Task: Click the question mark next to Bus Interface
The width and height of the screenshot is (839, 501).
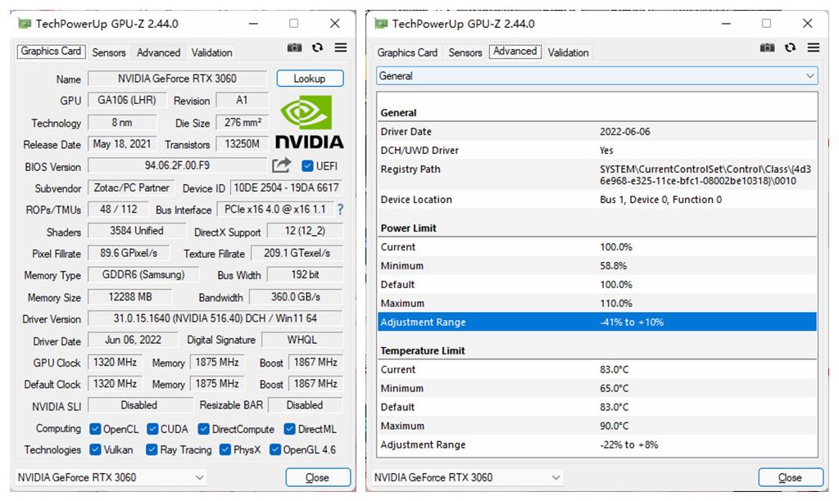Action: coord(342,210)
